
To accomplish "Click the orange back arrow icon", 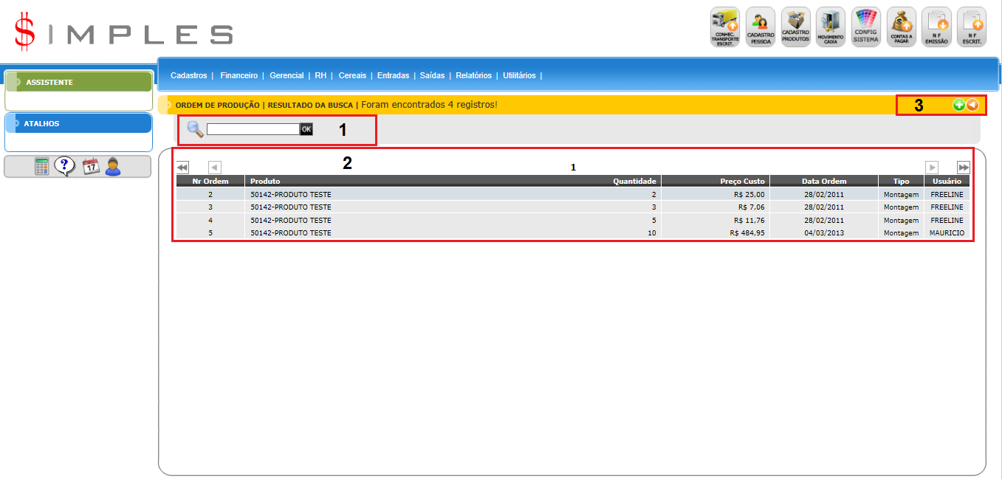I will tap(972, 105).
